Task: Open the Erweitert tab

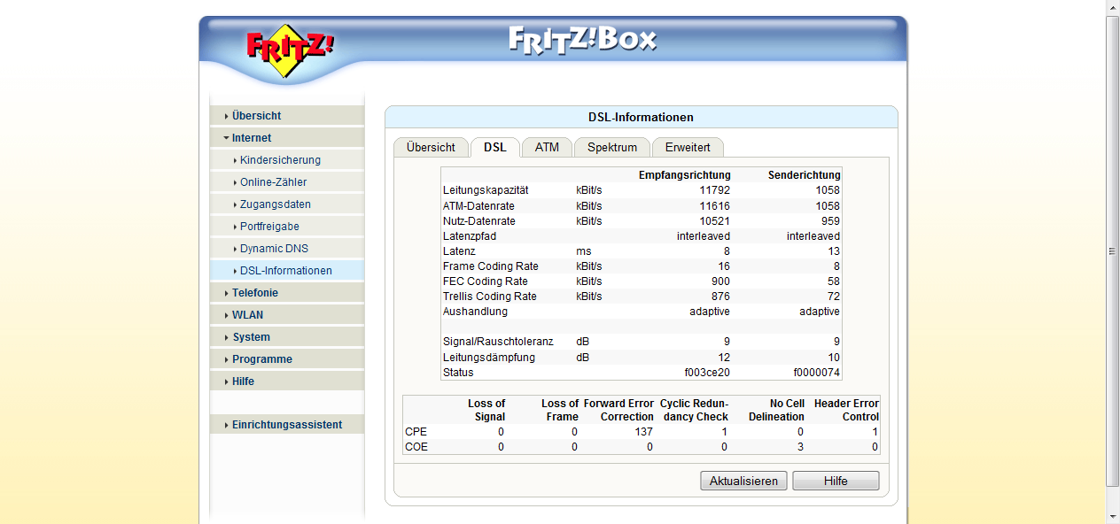Action: click(x=688, y=148)
